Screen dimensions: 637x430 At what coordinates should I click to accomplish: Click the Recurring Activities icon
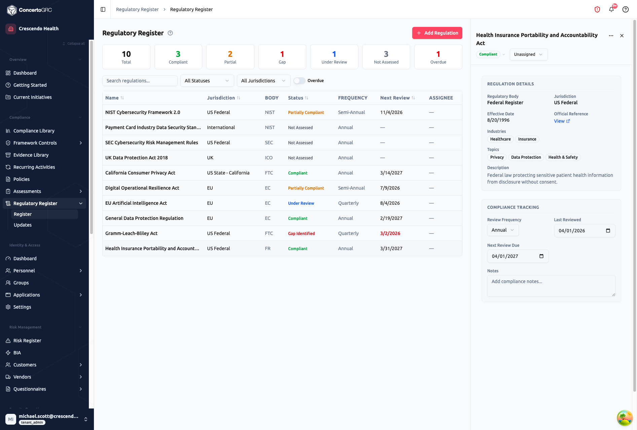point(8,167)
